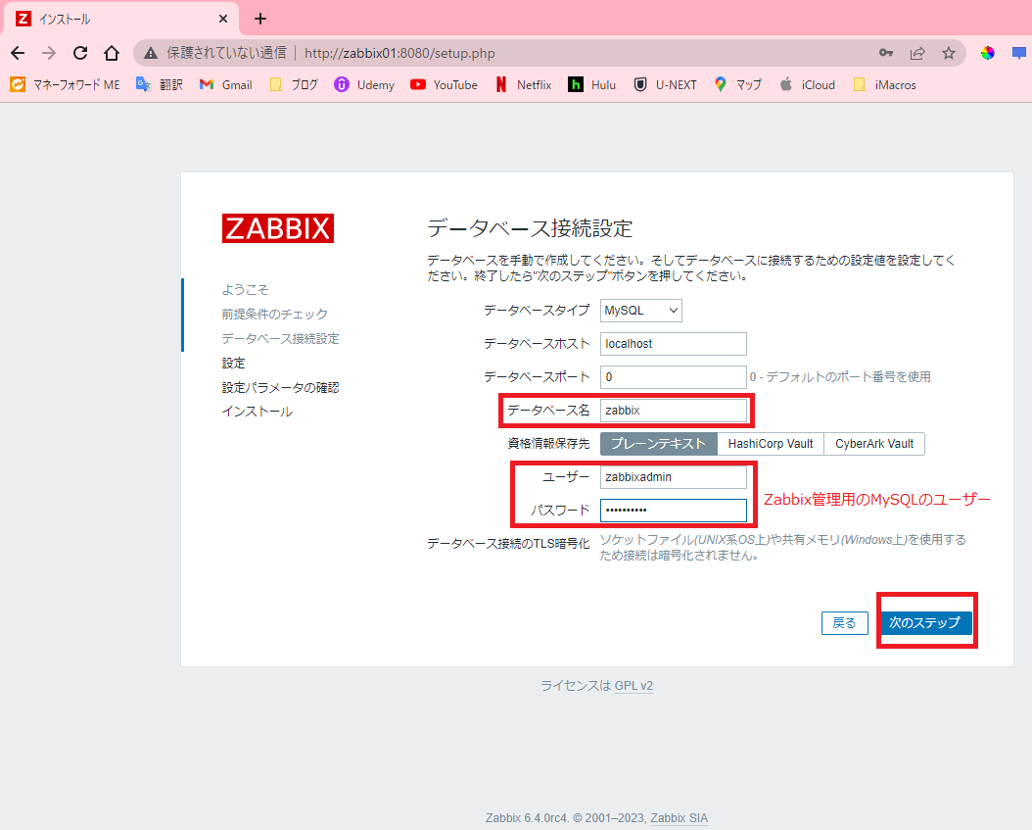1032x830 pixels.
Task: Reload the Zabbix setup page
Action: coord(80,53)
